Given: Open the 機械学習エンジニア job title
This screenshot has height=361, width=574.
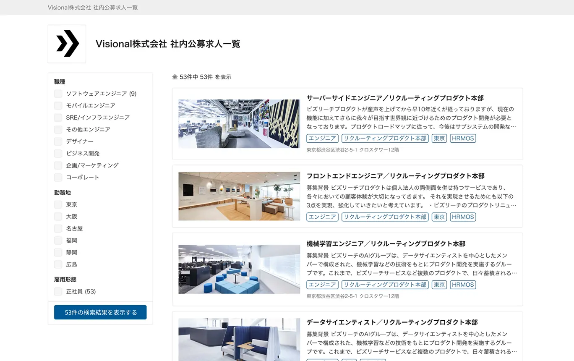Looking at the screenshot, I should [x=386, y=244].
